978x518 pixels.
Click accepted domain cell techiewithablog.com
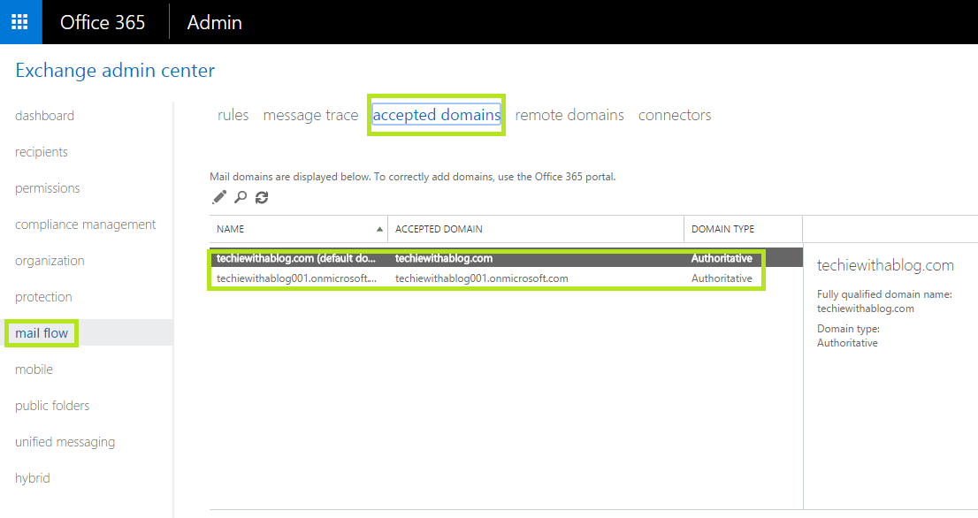click(444, 259)
